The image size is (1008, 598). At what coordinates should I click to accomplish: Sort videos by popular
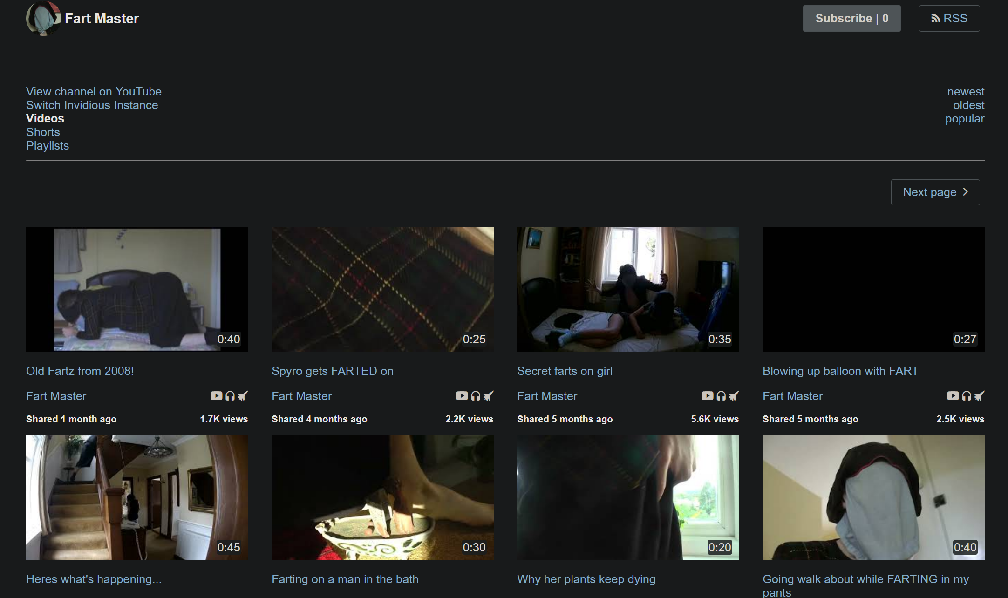pos(965,118)
